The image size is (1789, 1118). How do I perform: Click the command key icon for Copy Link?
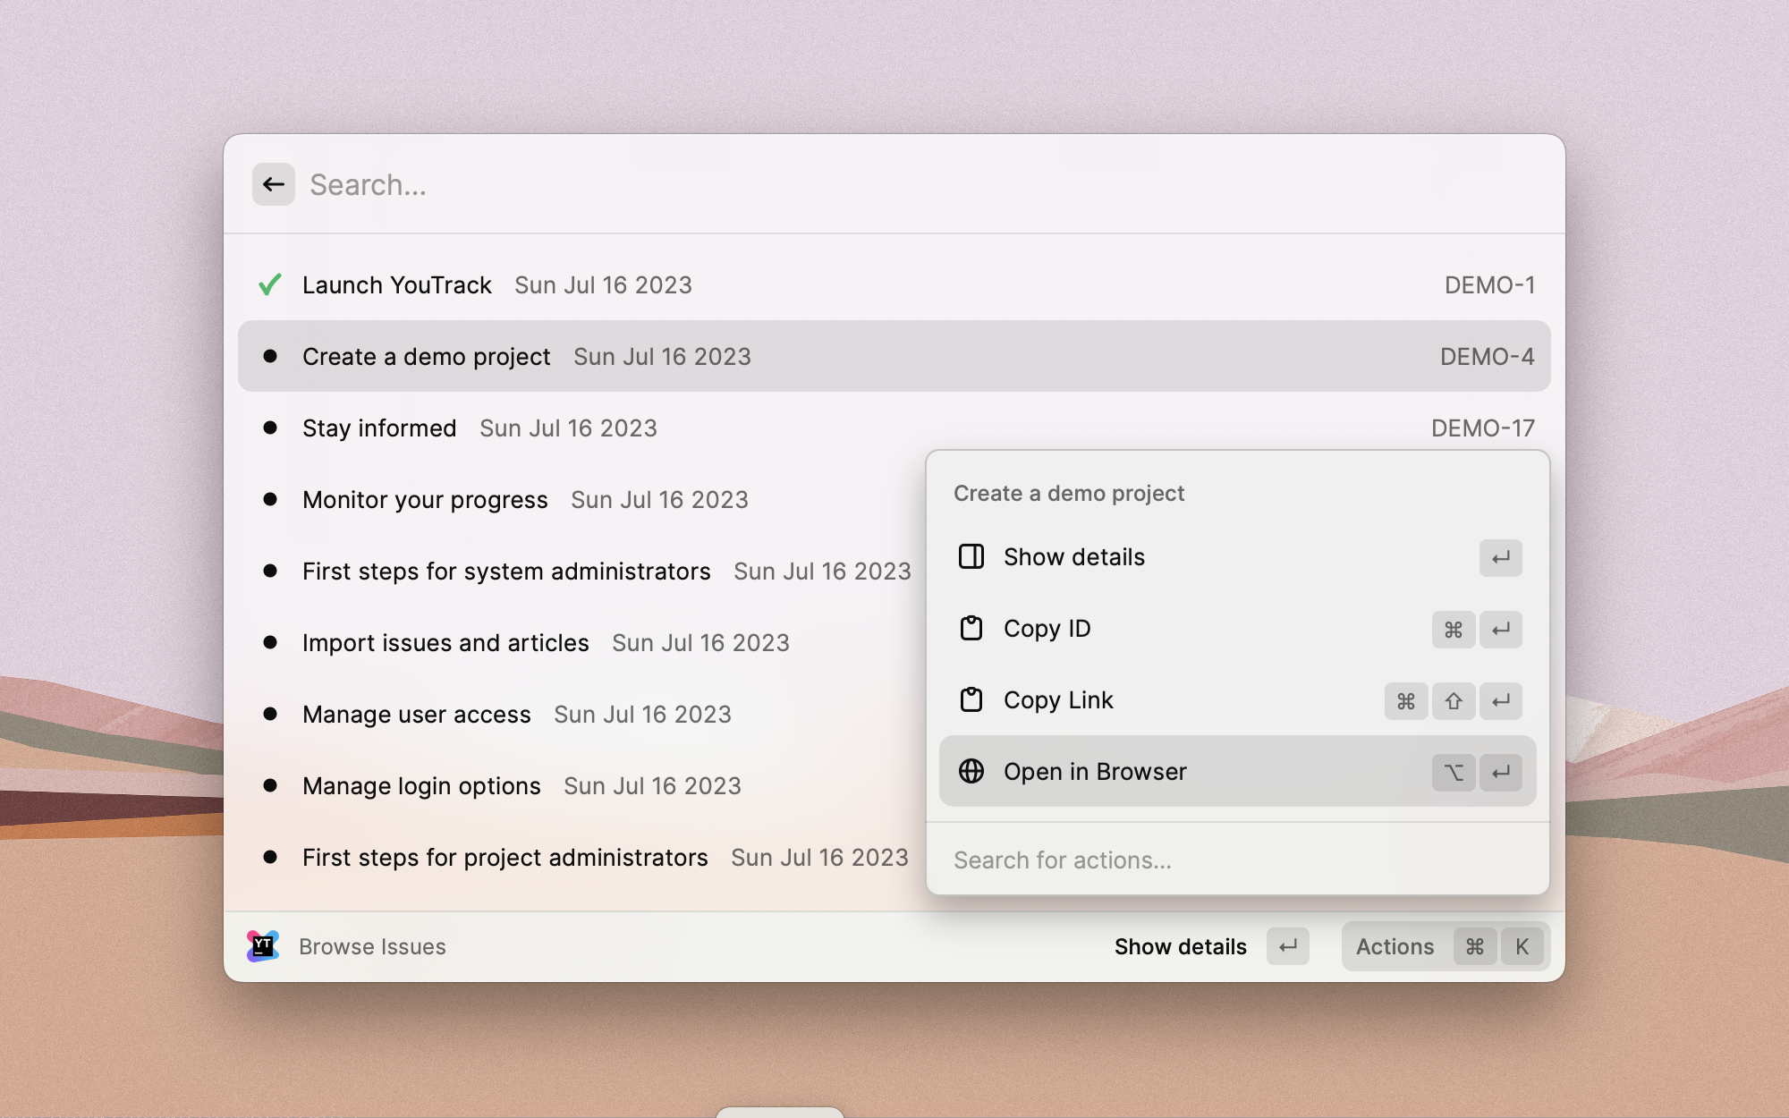point(1406,700)
